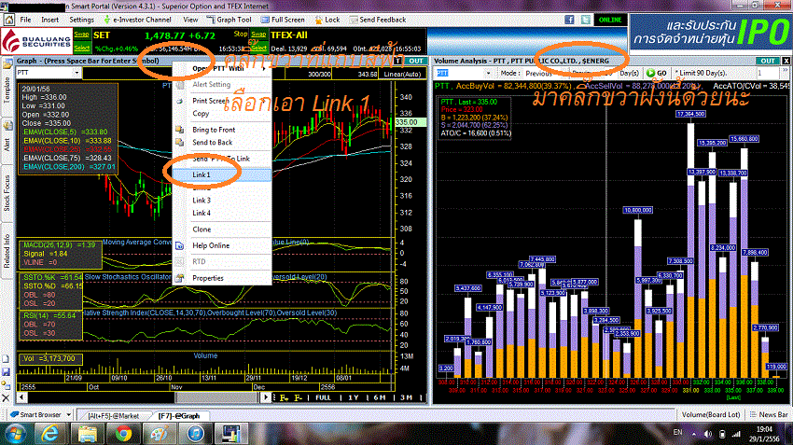Open Related Info tab in left sidebar
The width and height of the screenshot is (793, 445).
pyautogui.click(x=7, y=251)
